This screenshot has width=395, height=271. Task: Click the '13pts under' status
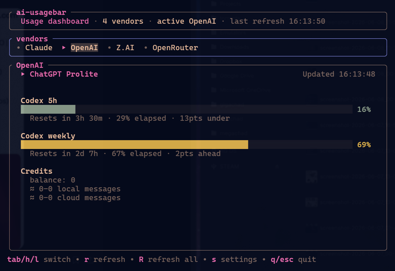[205, 118]
